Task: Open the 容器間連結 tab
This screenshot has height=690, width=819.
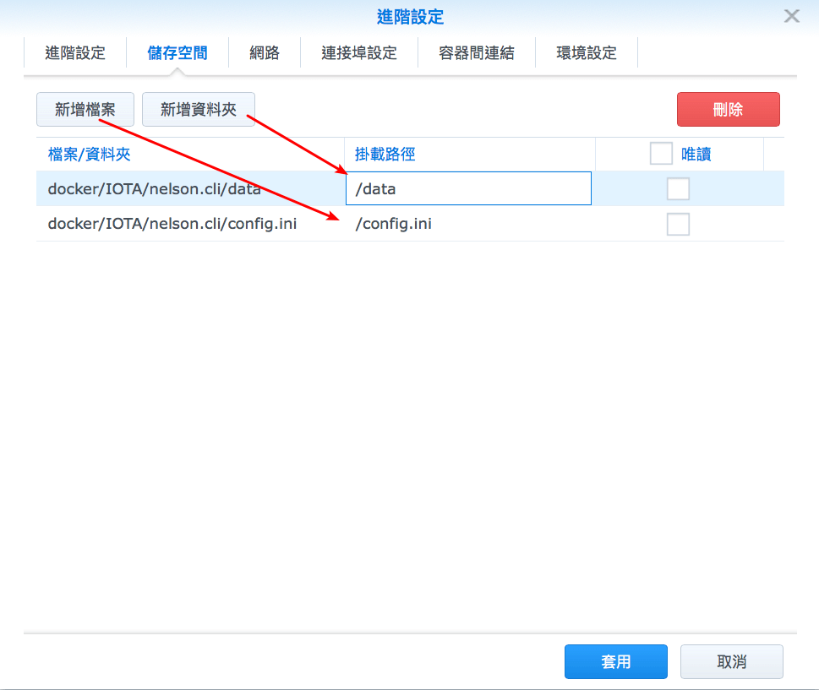Action: pos(477,52)
